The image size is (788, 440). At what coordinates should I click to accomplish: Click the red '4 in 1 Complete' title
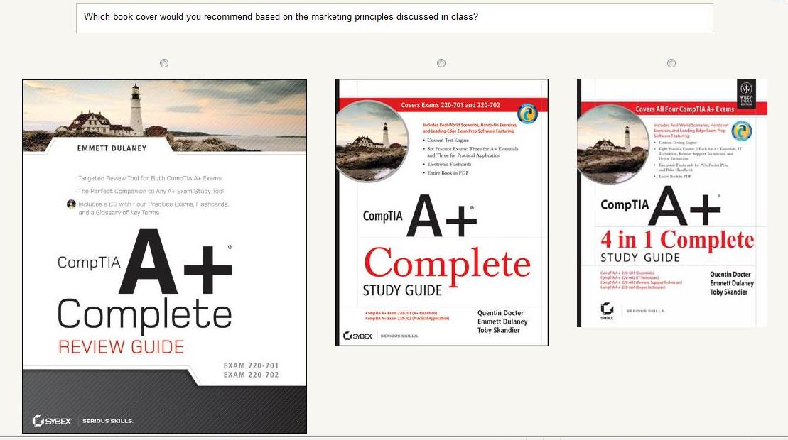(x=676, y=240)
